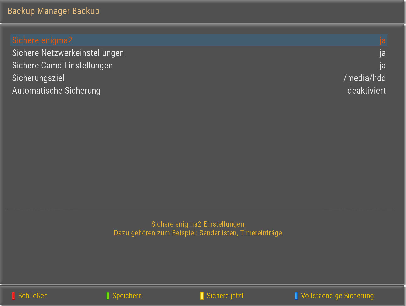Choose the 'Automatische Sicherung' entry
The width and height of the screenshot is (406, 306).
pyautogui.click(x=56, y=91)
